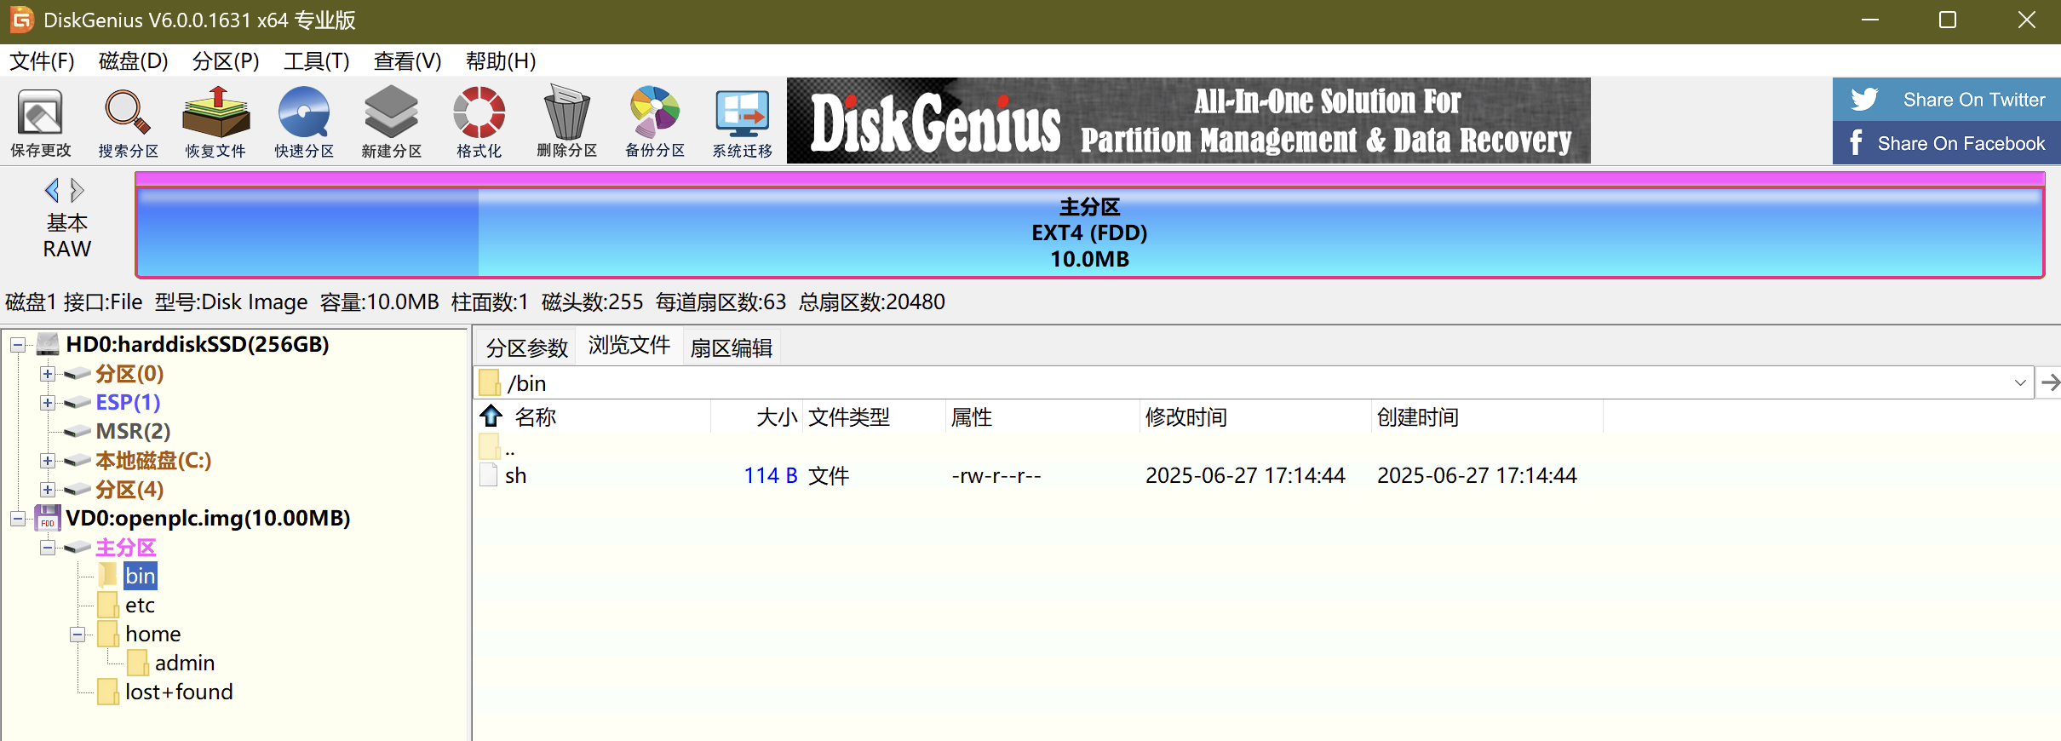Open the 工具(T) menu
The image size is (2061, 741).
tap(317, 61)
